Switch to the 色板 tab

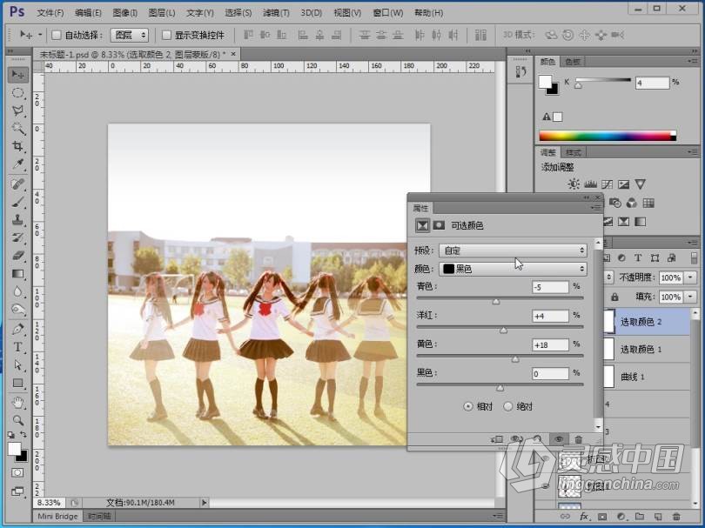pos(573,62)
